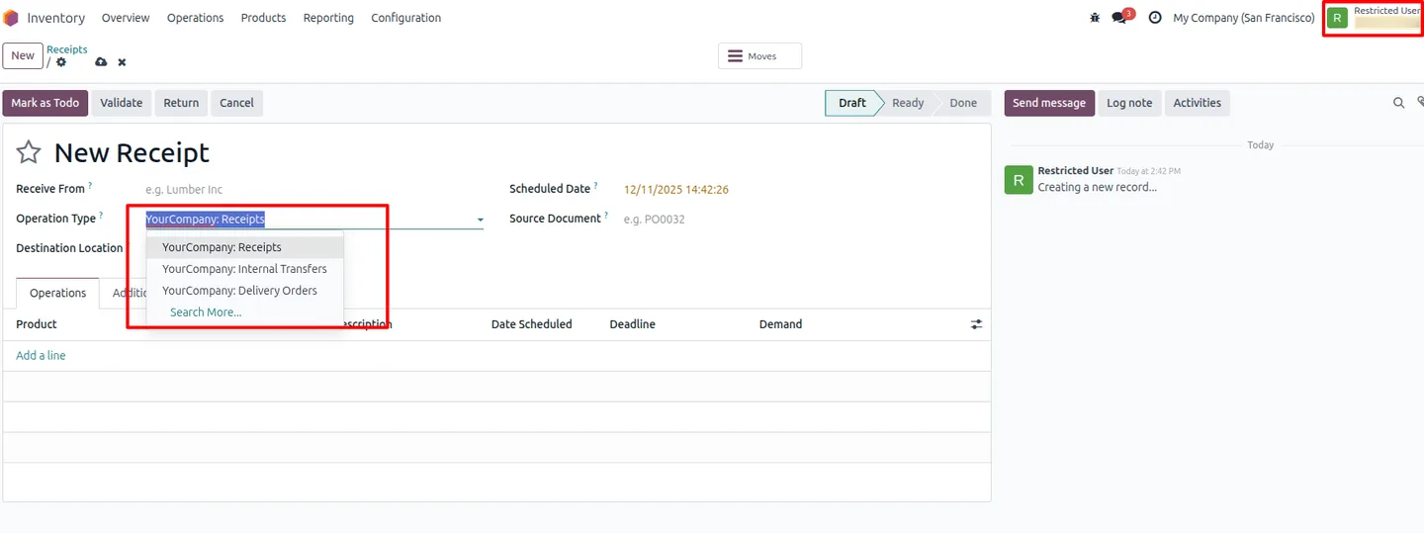This screenshot has width=1424, height=533.
Task: Select the Draft status stage
Action: point(851,103)
